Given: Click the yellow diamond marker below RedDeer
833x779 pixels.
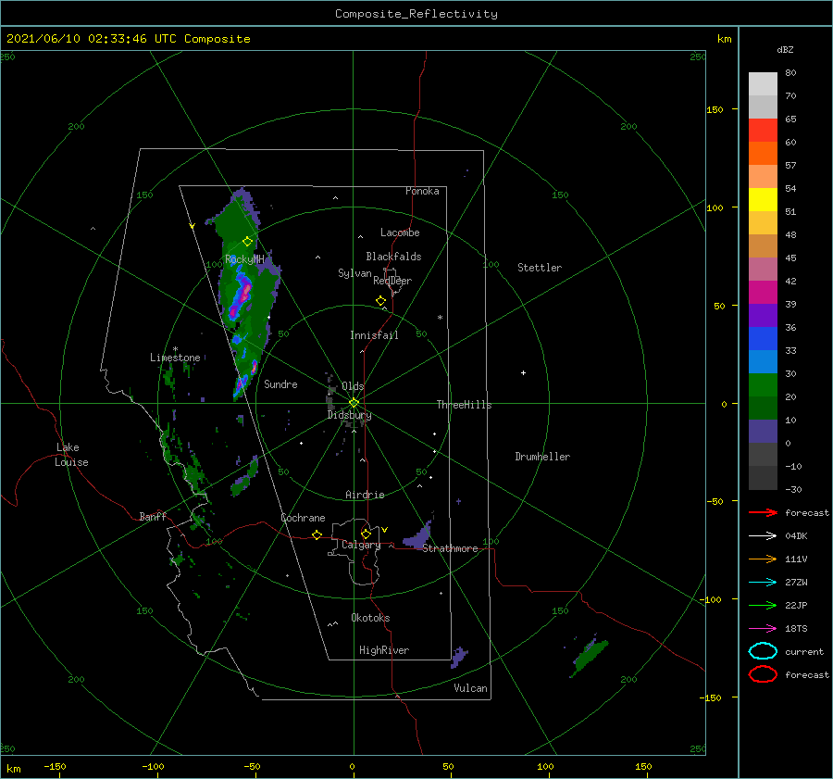Looking at the screenshot, I should pos(380,300).
